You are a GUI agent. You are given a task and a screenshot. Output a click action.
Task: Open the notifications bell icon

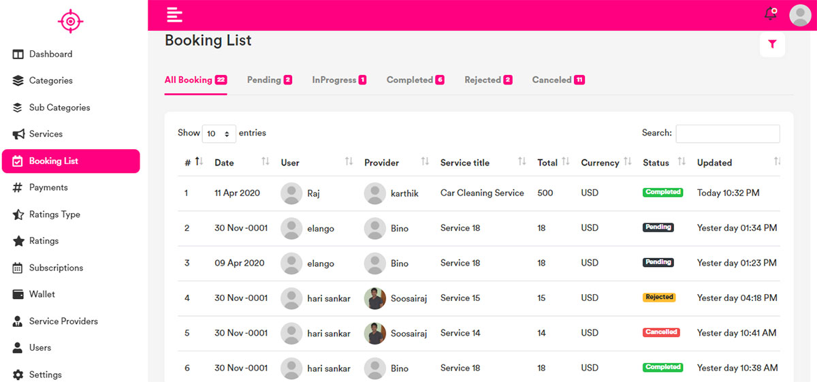point(770,14)
